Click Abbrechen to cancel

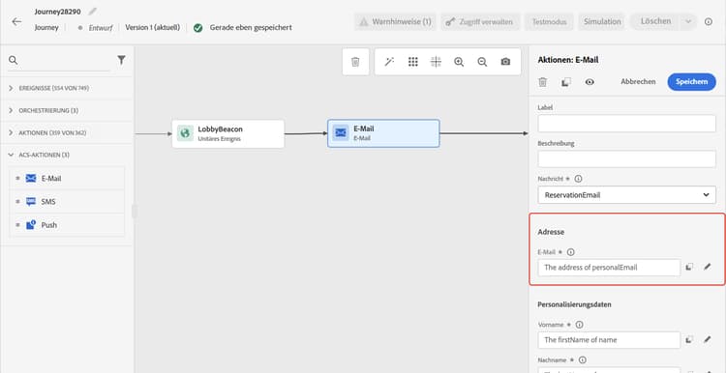coord(638,82)
